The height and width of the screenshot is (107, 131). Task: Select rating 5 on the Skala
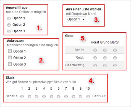pos(51,96)
